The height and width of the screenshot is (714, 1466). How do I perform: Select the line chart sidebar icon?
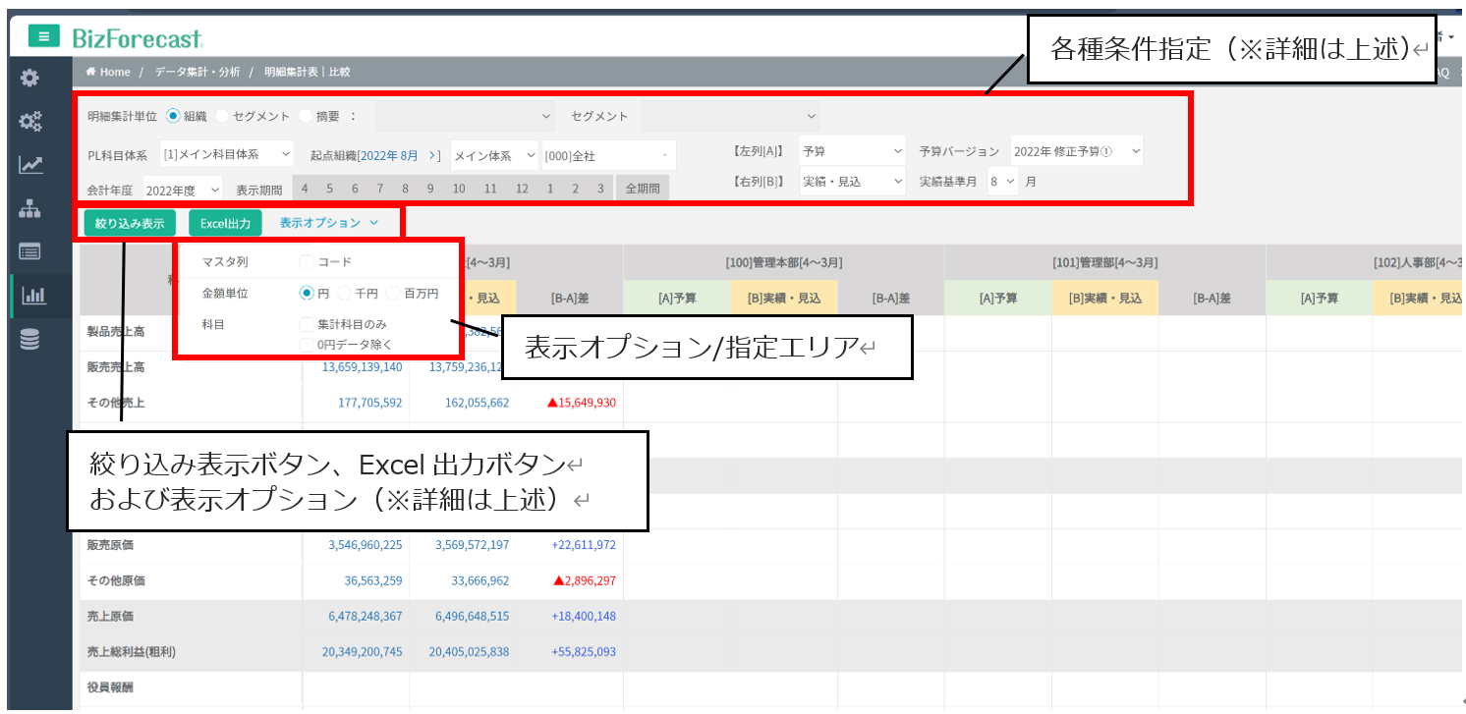(x=30, y=165)
